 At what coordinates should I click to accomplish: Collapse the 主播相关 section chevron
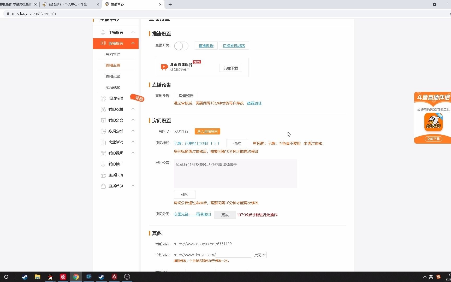point(133,32)
